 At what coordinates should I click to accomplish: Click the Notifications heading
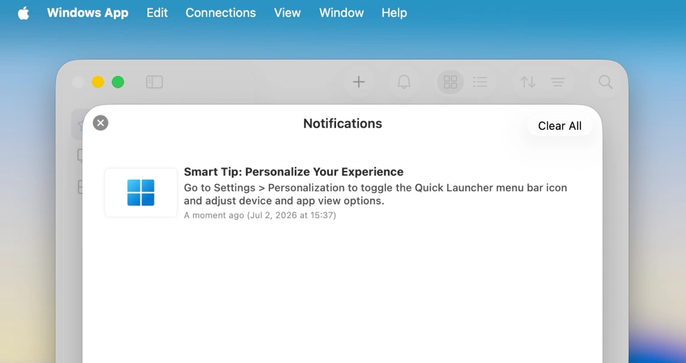[342, 123]
